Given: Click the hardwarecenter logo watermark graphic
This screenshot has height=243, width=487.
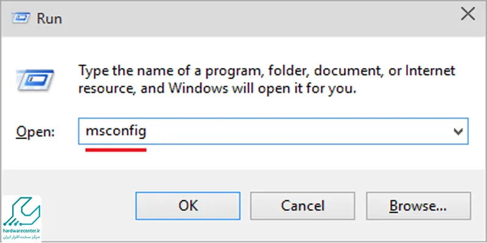Looking at the screenshot, I should click(x=21, y=211).
